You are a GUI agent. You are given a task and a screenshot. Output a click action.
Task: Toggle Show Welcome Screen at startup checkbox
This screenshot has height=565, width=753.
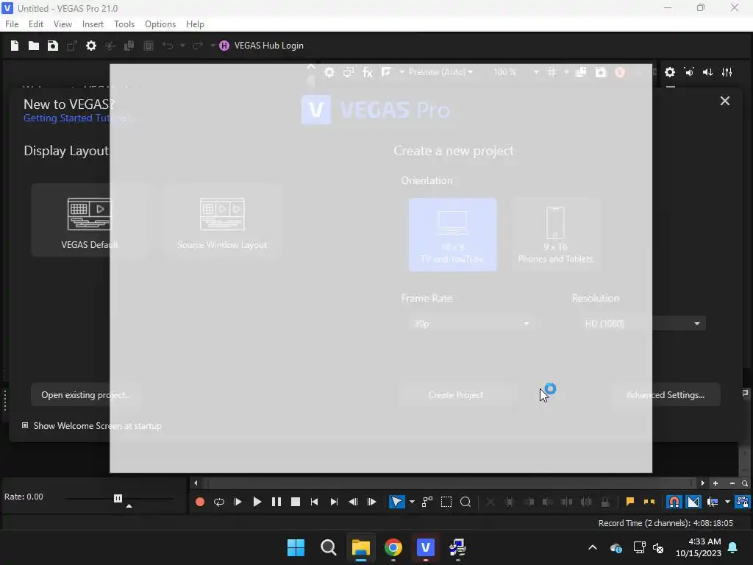coord(25,426)
